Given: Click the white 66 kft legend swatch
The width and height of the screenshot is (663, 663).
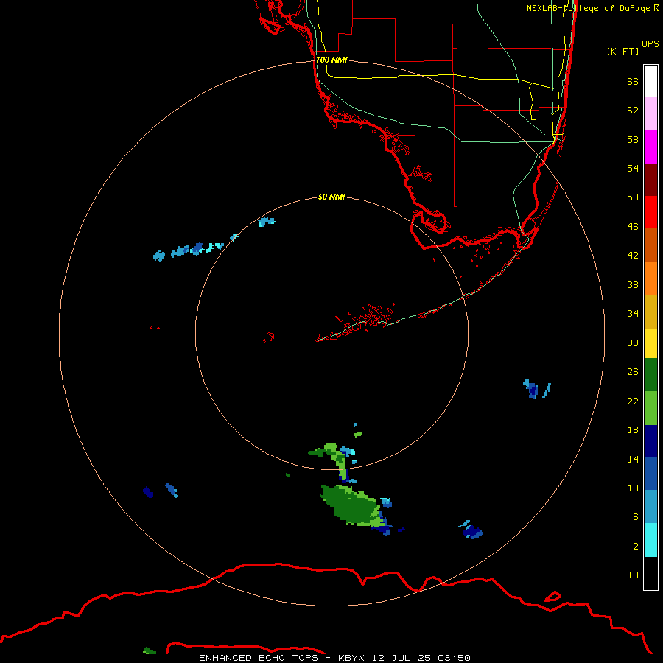Looking at the screenshot, I should 650,81.
